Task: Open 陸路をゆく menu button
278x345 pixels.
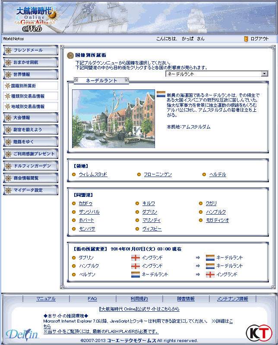Action: [x=31, y=142]
